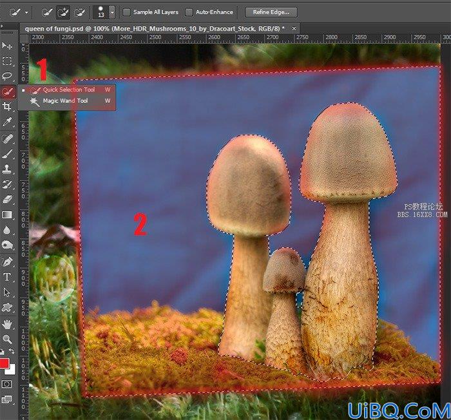
Task: Reset to default foreground and background colors
Action: pyautogui.click(x=2, y=351)
